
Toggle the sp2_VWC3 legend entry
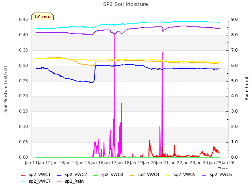tap(108, 175)
